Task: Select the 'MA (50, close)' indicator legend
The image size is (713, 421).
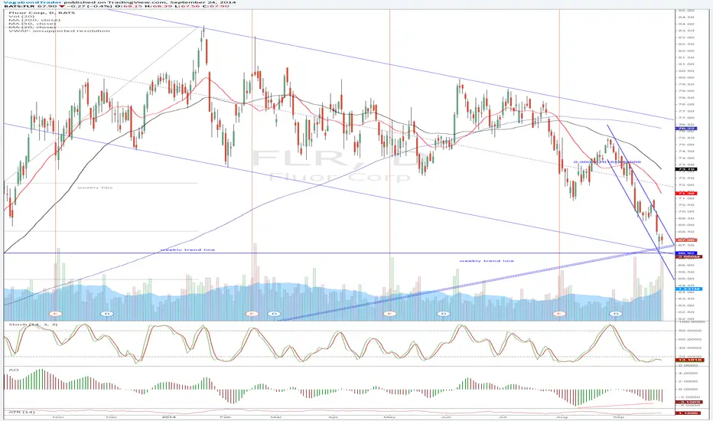Action: click(x=32, y=24)
